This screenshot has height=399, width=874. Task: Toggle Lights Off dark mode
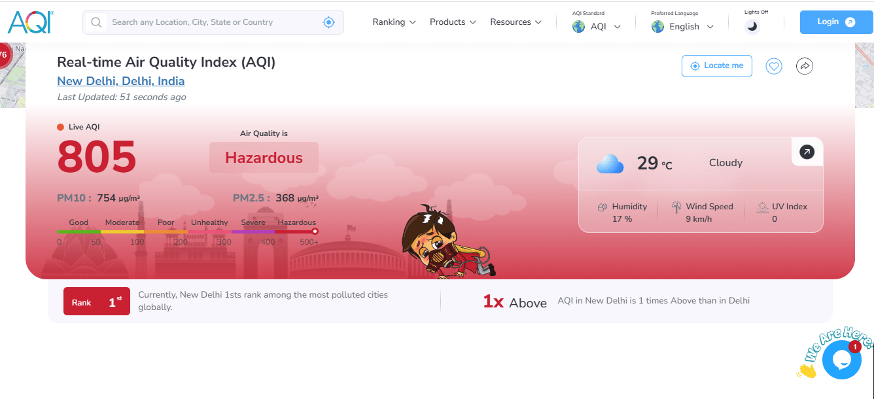point(752,26)
